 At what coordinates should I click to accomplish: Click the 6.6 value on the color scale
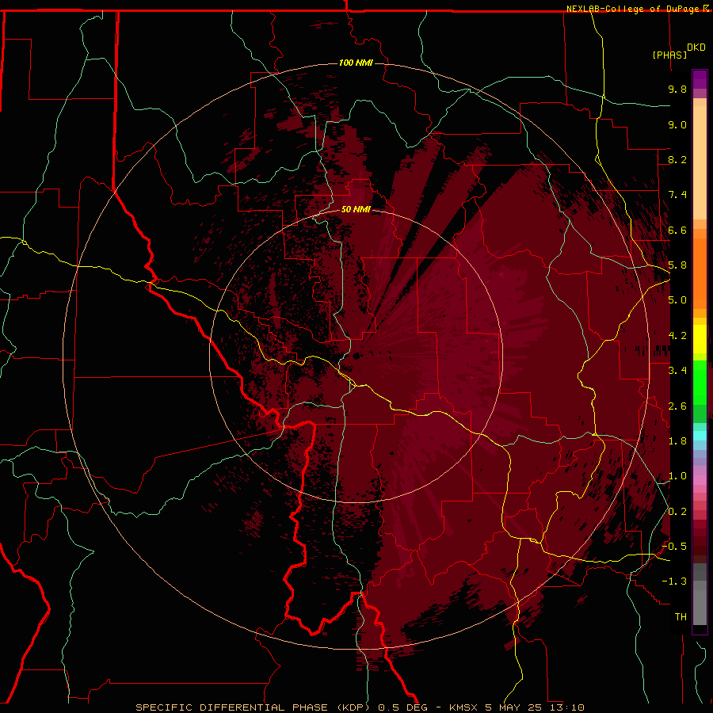677,230
